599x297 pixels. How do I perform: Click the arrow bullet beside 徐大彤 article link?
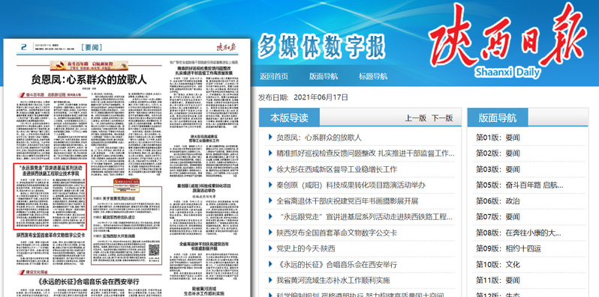[x=270, y=169]
